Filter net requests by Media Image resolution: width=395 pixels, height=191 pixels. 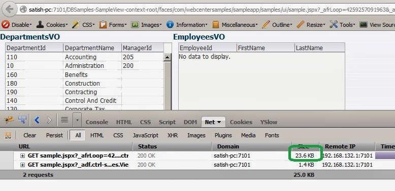tap(248, 135)
